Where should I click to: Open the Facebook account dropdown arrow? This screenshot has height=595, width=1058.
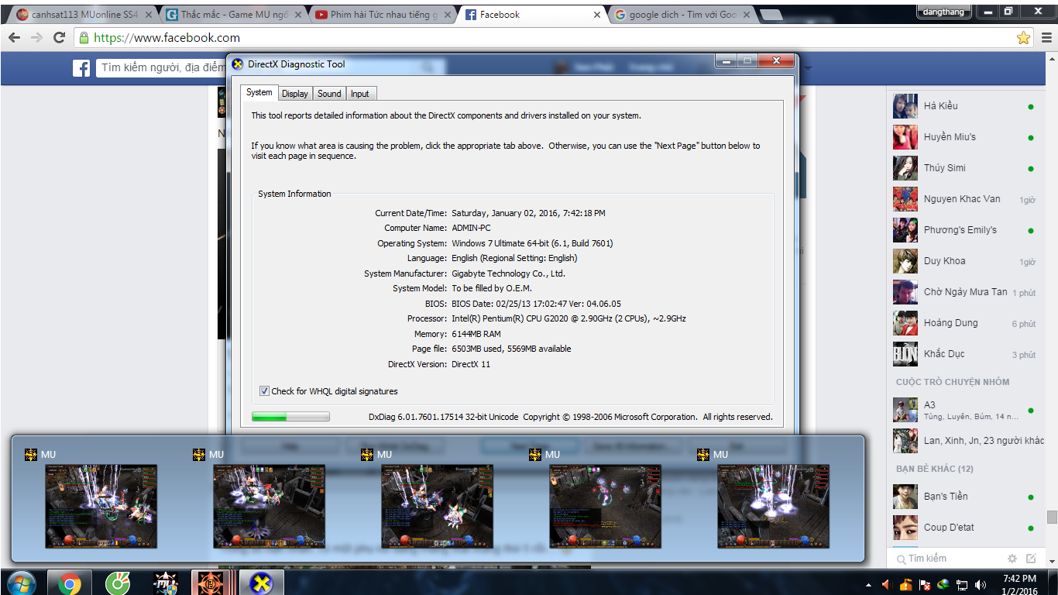click(808, 68)
